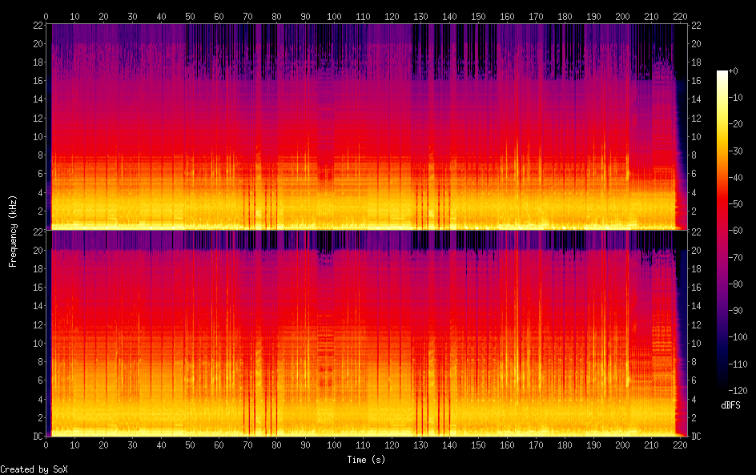Click the "DC" label on the bottom-right frequency axis
This screenshot has width=756, height=475.
696,437
